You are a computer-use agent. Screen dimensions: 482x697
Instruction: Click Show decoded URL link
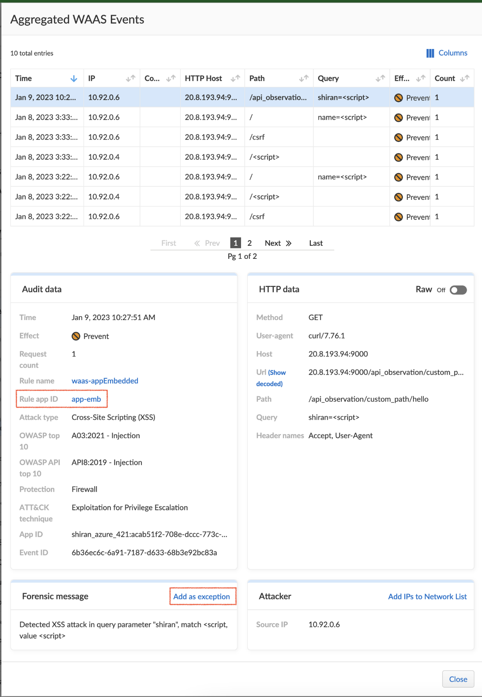[x=271, y=378]
